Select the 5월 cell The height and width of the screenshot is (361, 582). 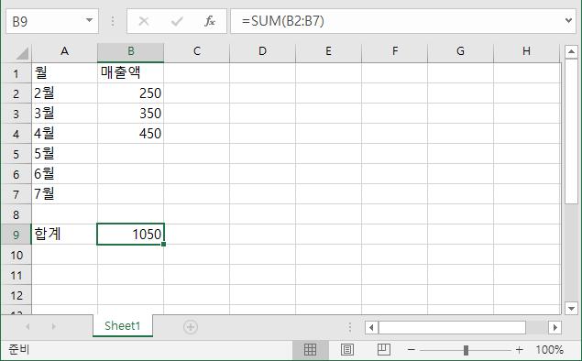click(64, 154)
